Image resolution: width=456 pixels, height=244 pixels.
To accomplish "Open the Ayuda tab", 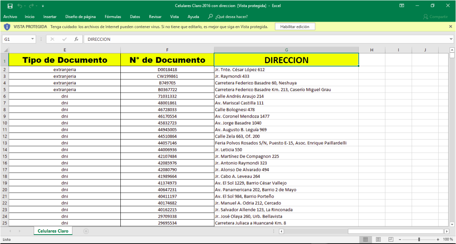I will pos(193,17).
